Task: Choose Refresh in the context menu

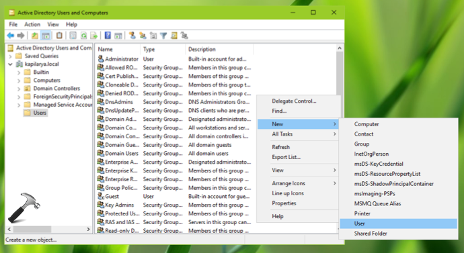Action: (x=298, y=147)
